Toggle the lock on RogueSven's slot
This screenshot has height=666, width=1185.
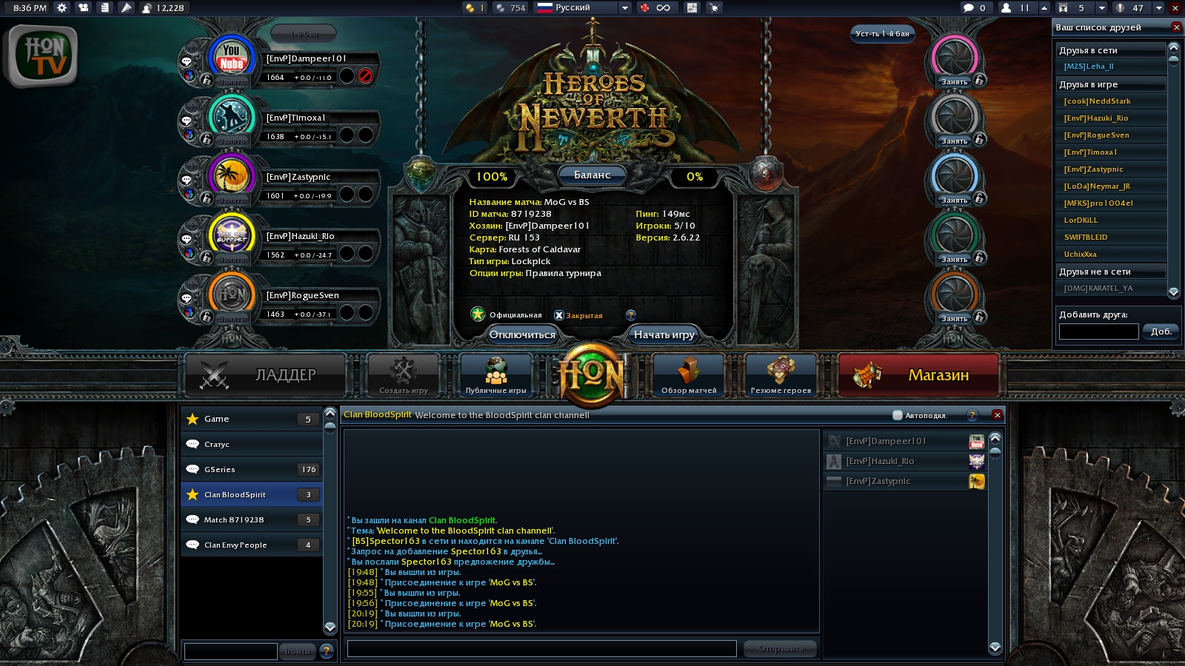207,316
